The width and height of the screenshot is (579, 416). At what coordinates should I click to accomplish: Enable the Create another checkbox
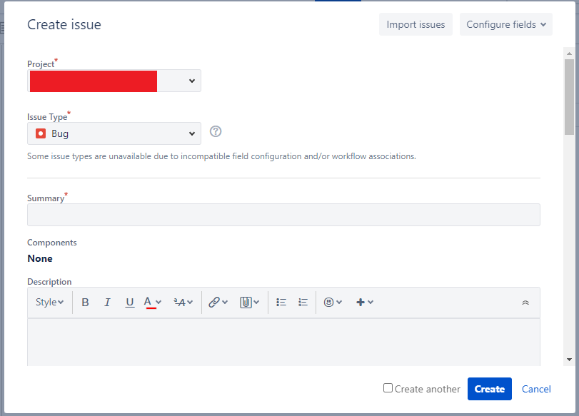click(x=388, y=388)
